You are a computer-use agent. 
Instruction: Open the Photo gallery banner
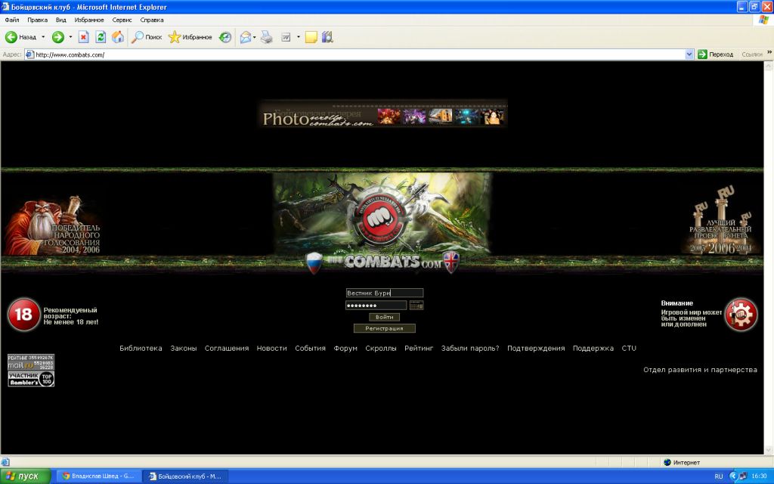click(382, 114)
